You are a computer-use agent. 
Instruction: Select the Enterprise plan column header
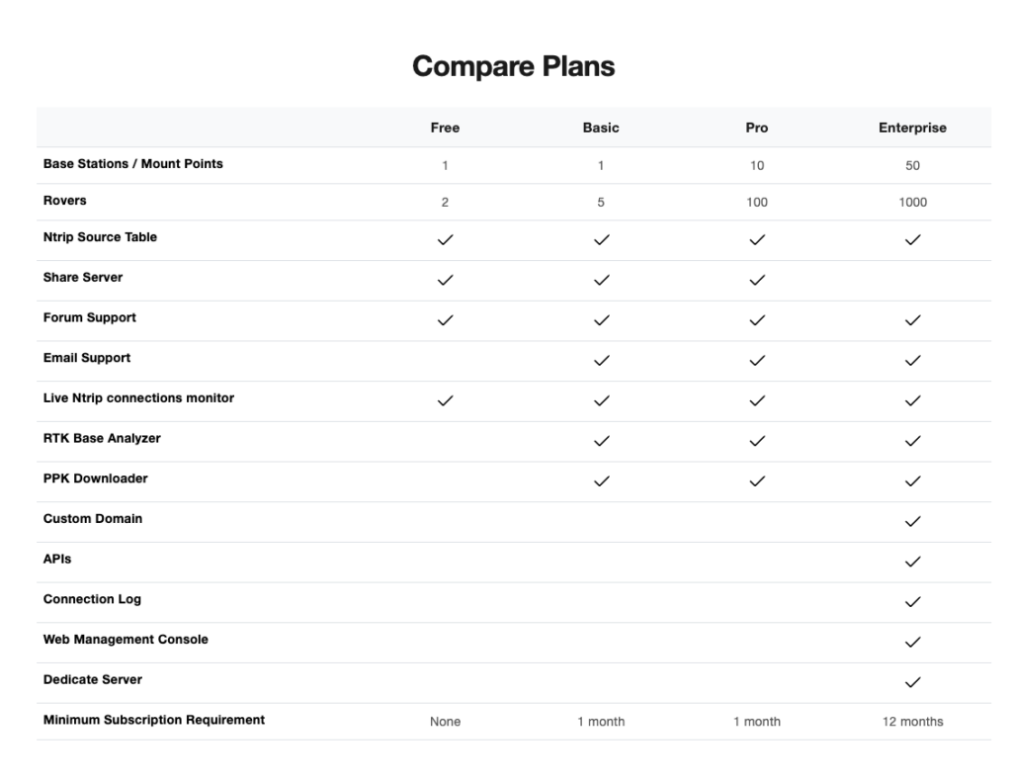click(x=912, y=128)
